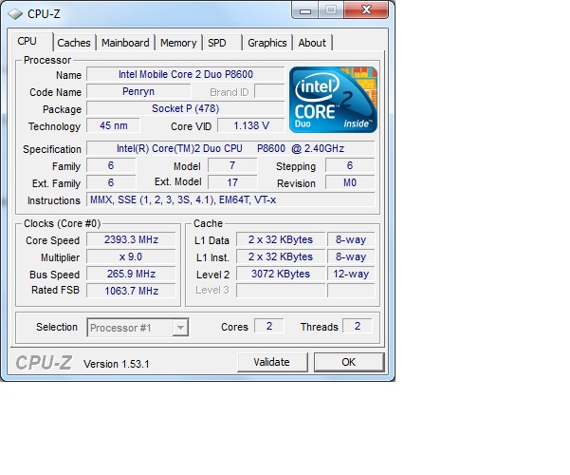The height and width of the screenshot is (475, 570).
Task: Click the Intel Core 2 Duo logo
Action: click(333, 100)
